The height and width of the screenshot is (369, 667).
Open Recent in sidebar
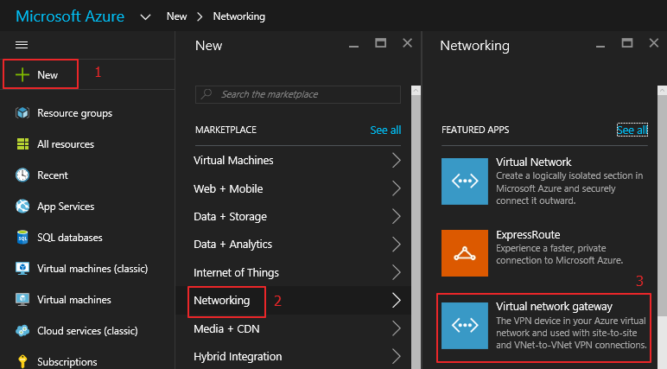(53, 175)
